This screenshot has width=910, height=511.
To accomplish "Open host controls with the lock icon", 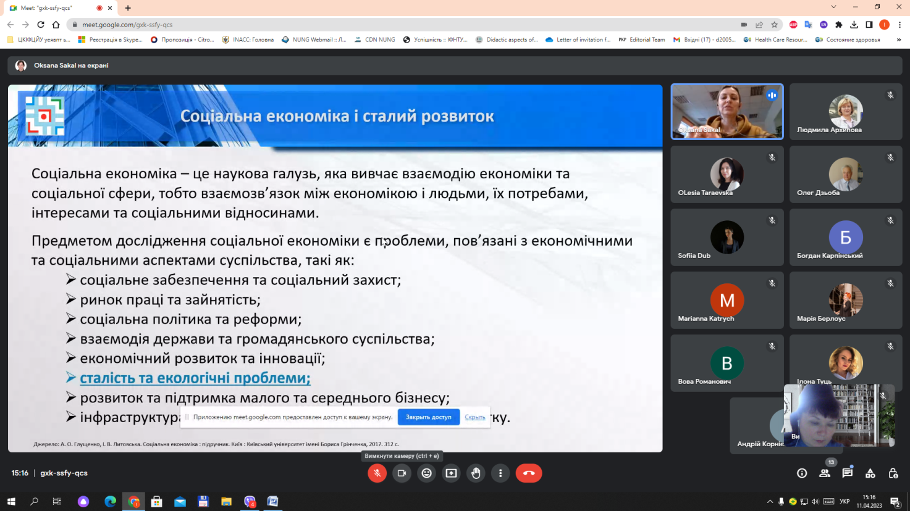I will (893, 473).
